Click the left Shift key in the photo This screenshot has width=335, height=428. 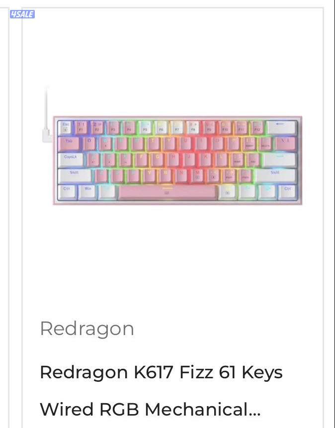click(75, 176)
